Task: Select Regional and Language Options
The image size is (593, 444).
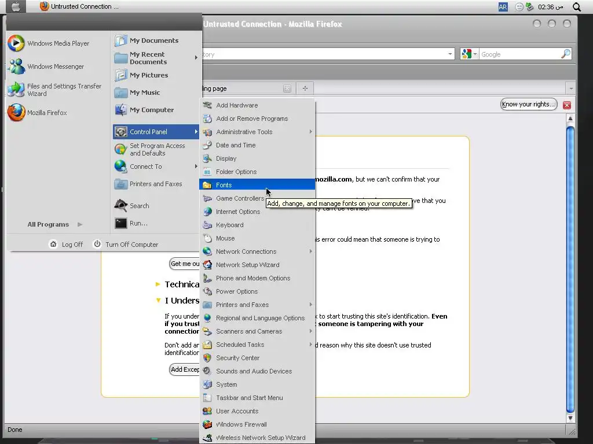Action: coord(257,318)
